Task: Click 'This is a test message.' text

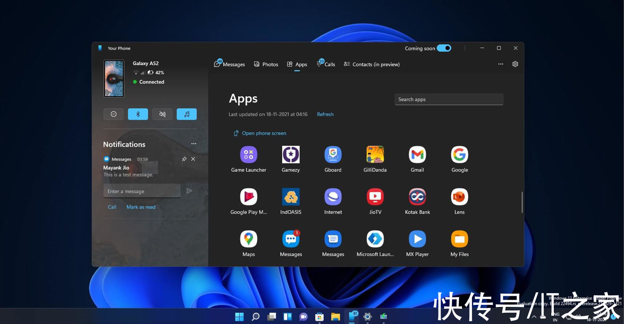Action: pos(128,175)
